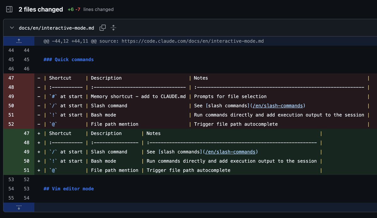Screen dimensions: 377x218
Task: Click new line number 54 at the bottom
Action: click(26, 198)
